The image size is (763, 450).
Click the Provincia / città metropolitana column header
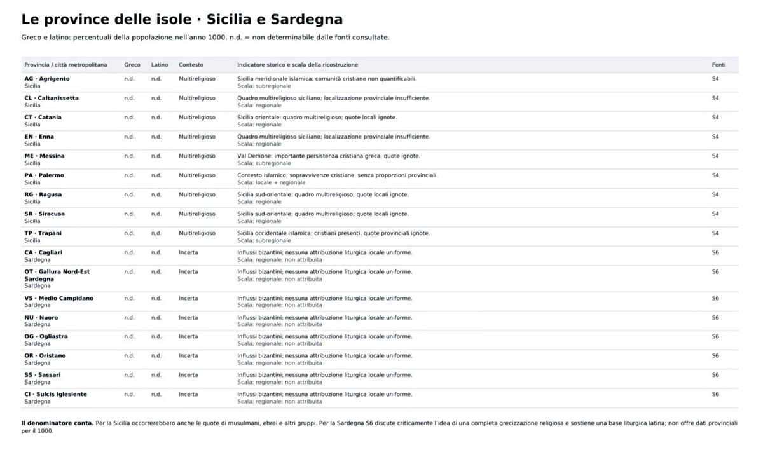[x=65, y=65]
